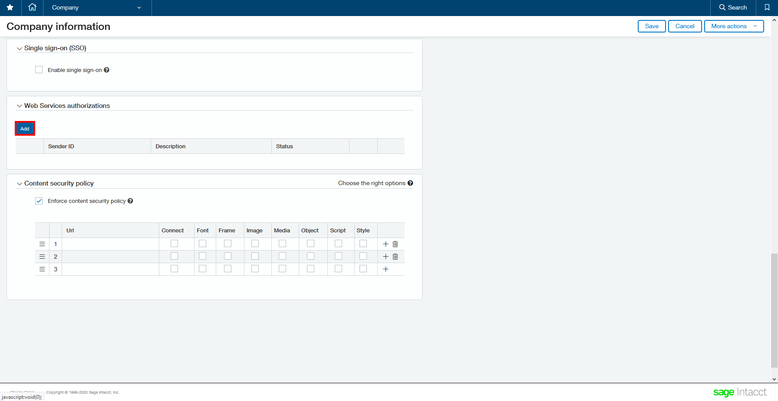
Task: Add a row using plus icon in row 3
Action: [386, 269]
